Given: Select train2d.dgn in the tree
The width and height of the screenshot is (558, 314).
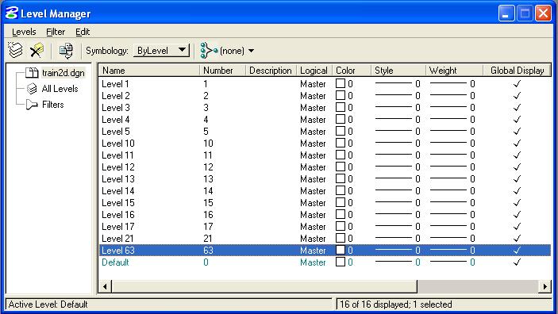Looking at the screenshot, I should 63,73.
